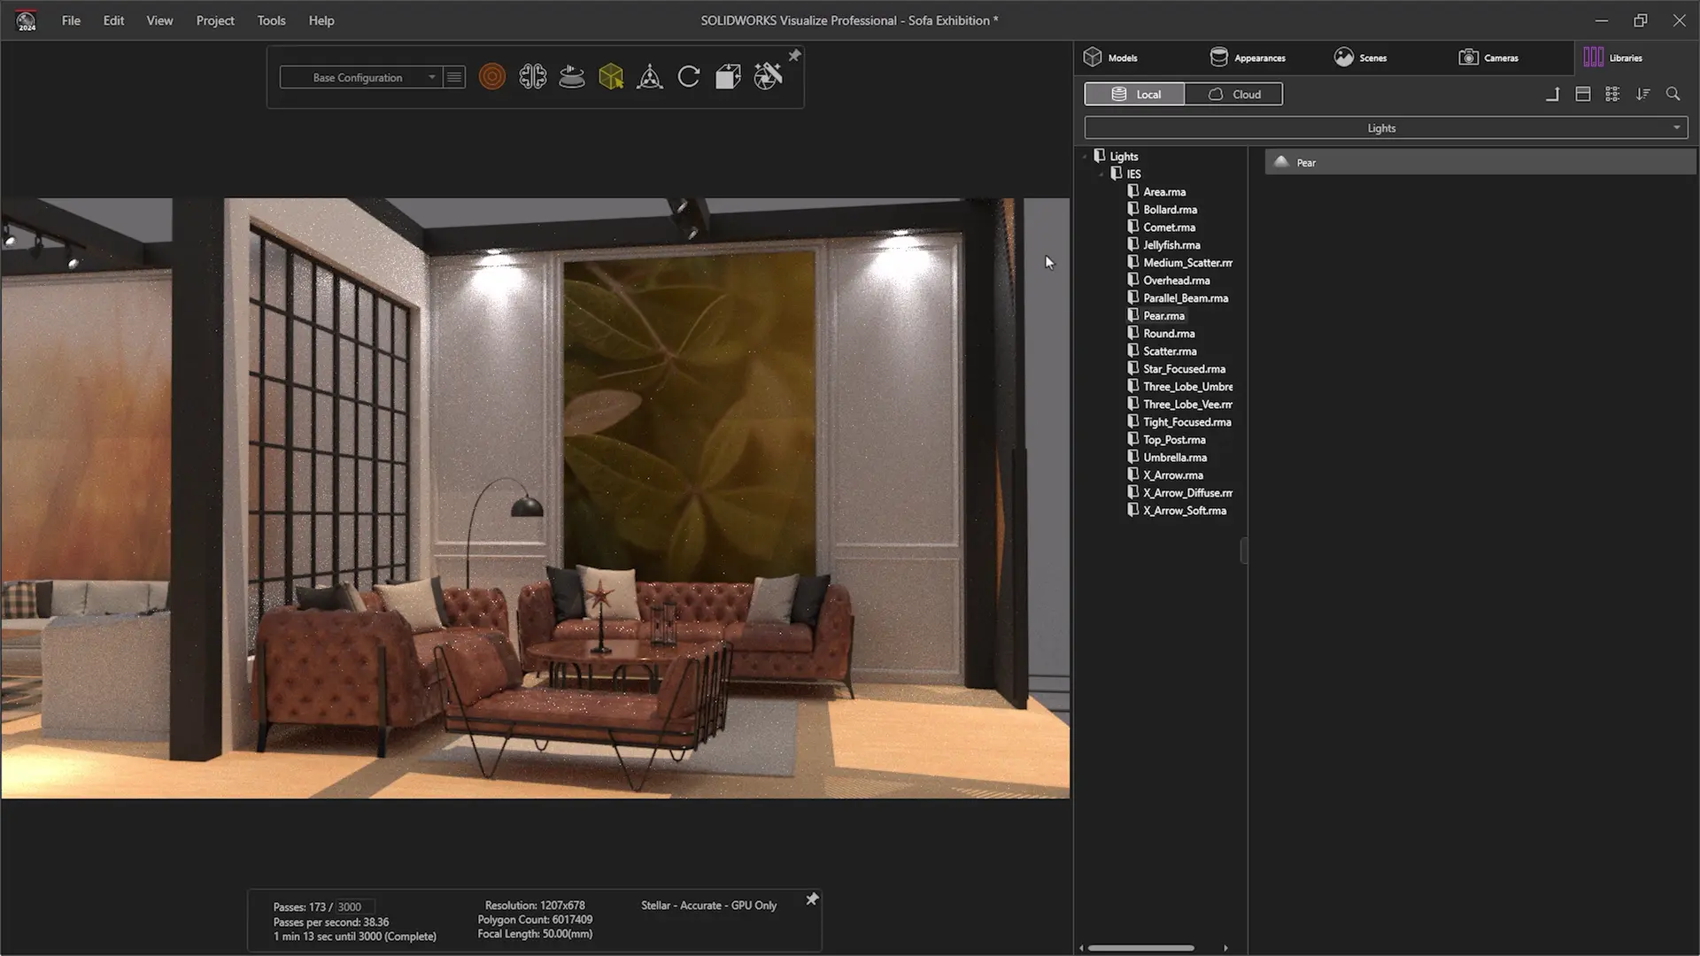The width and height of the screenshot is (1700, 956).
Task: Click the circular reset arrow icon
Action: tap(689, 77)
